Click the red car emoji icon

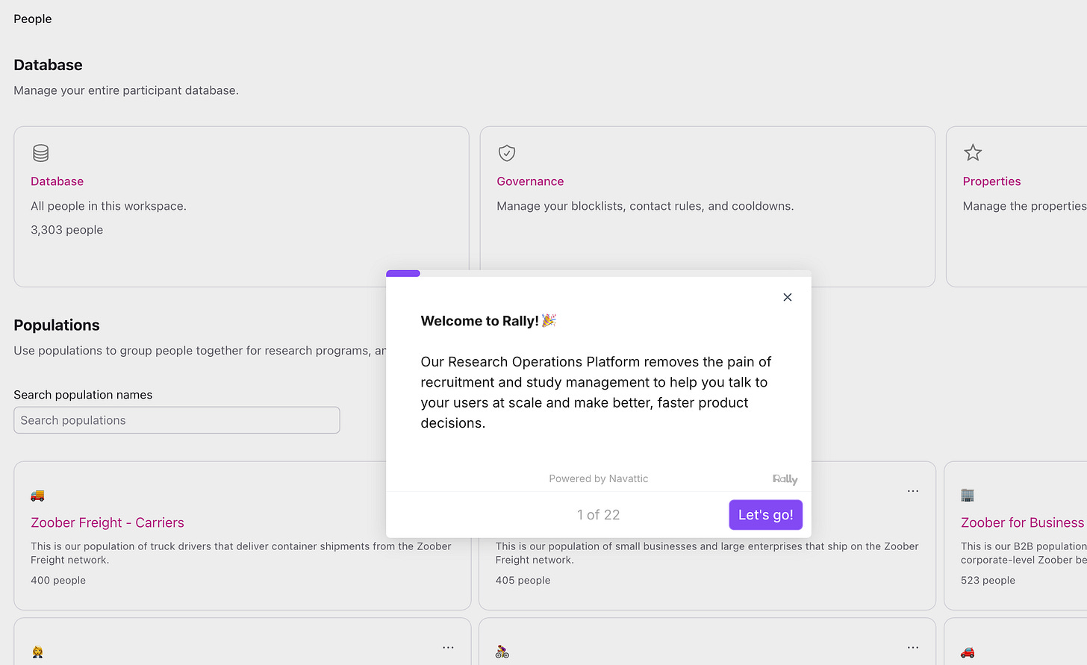click(x=968, y=652)
